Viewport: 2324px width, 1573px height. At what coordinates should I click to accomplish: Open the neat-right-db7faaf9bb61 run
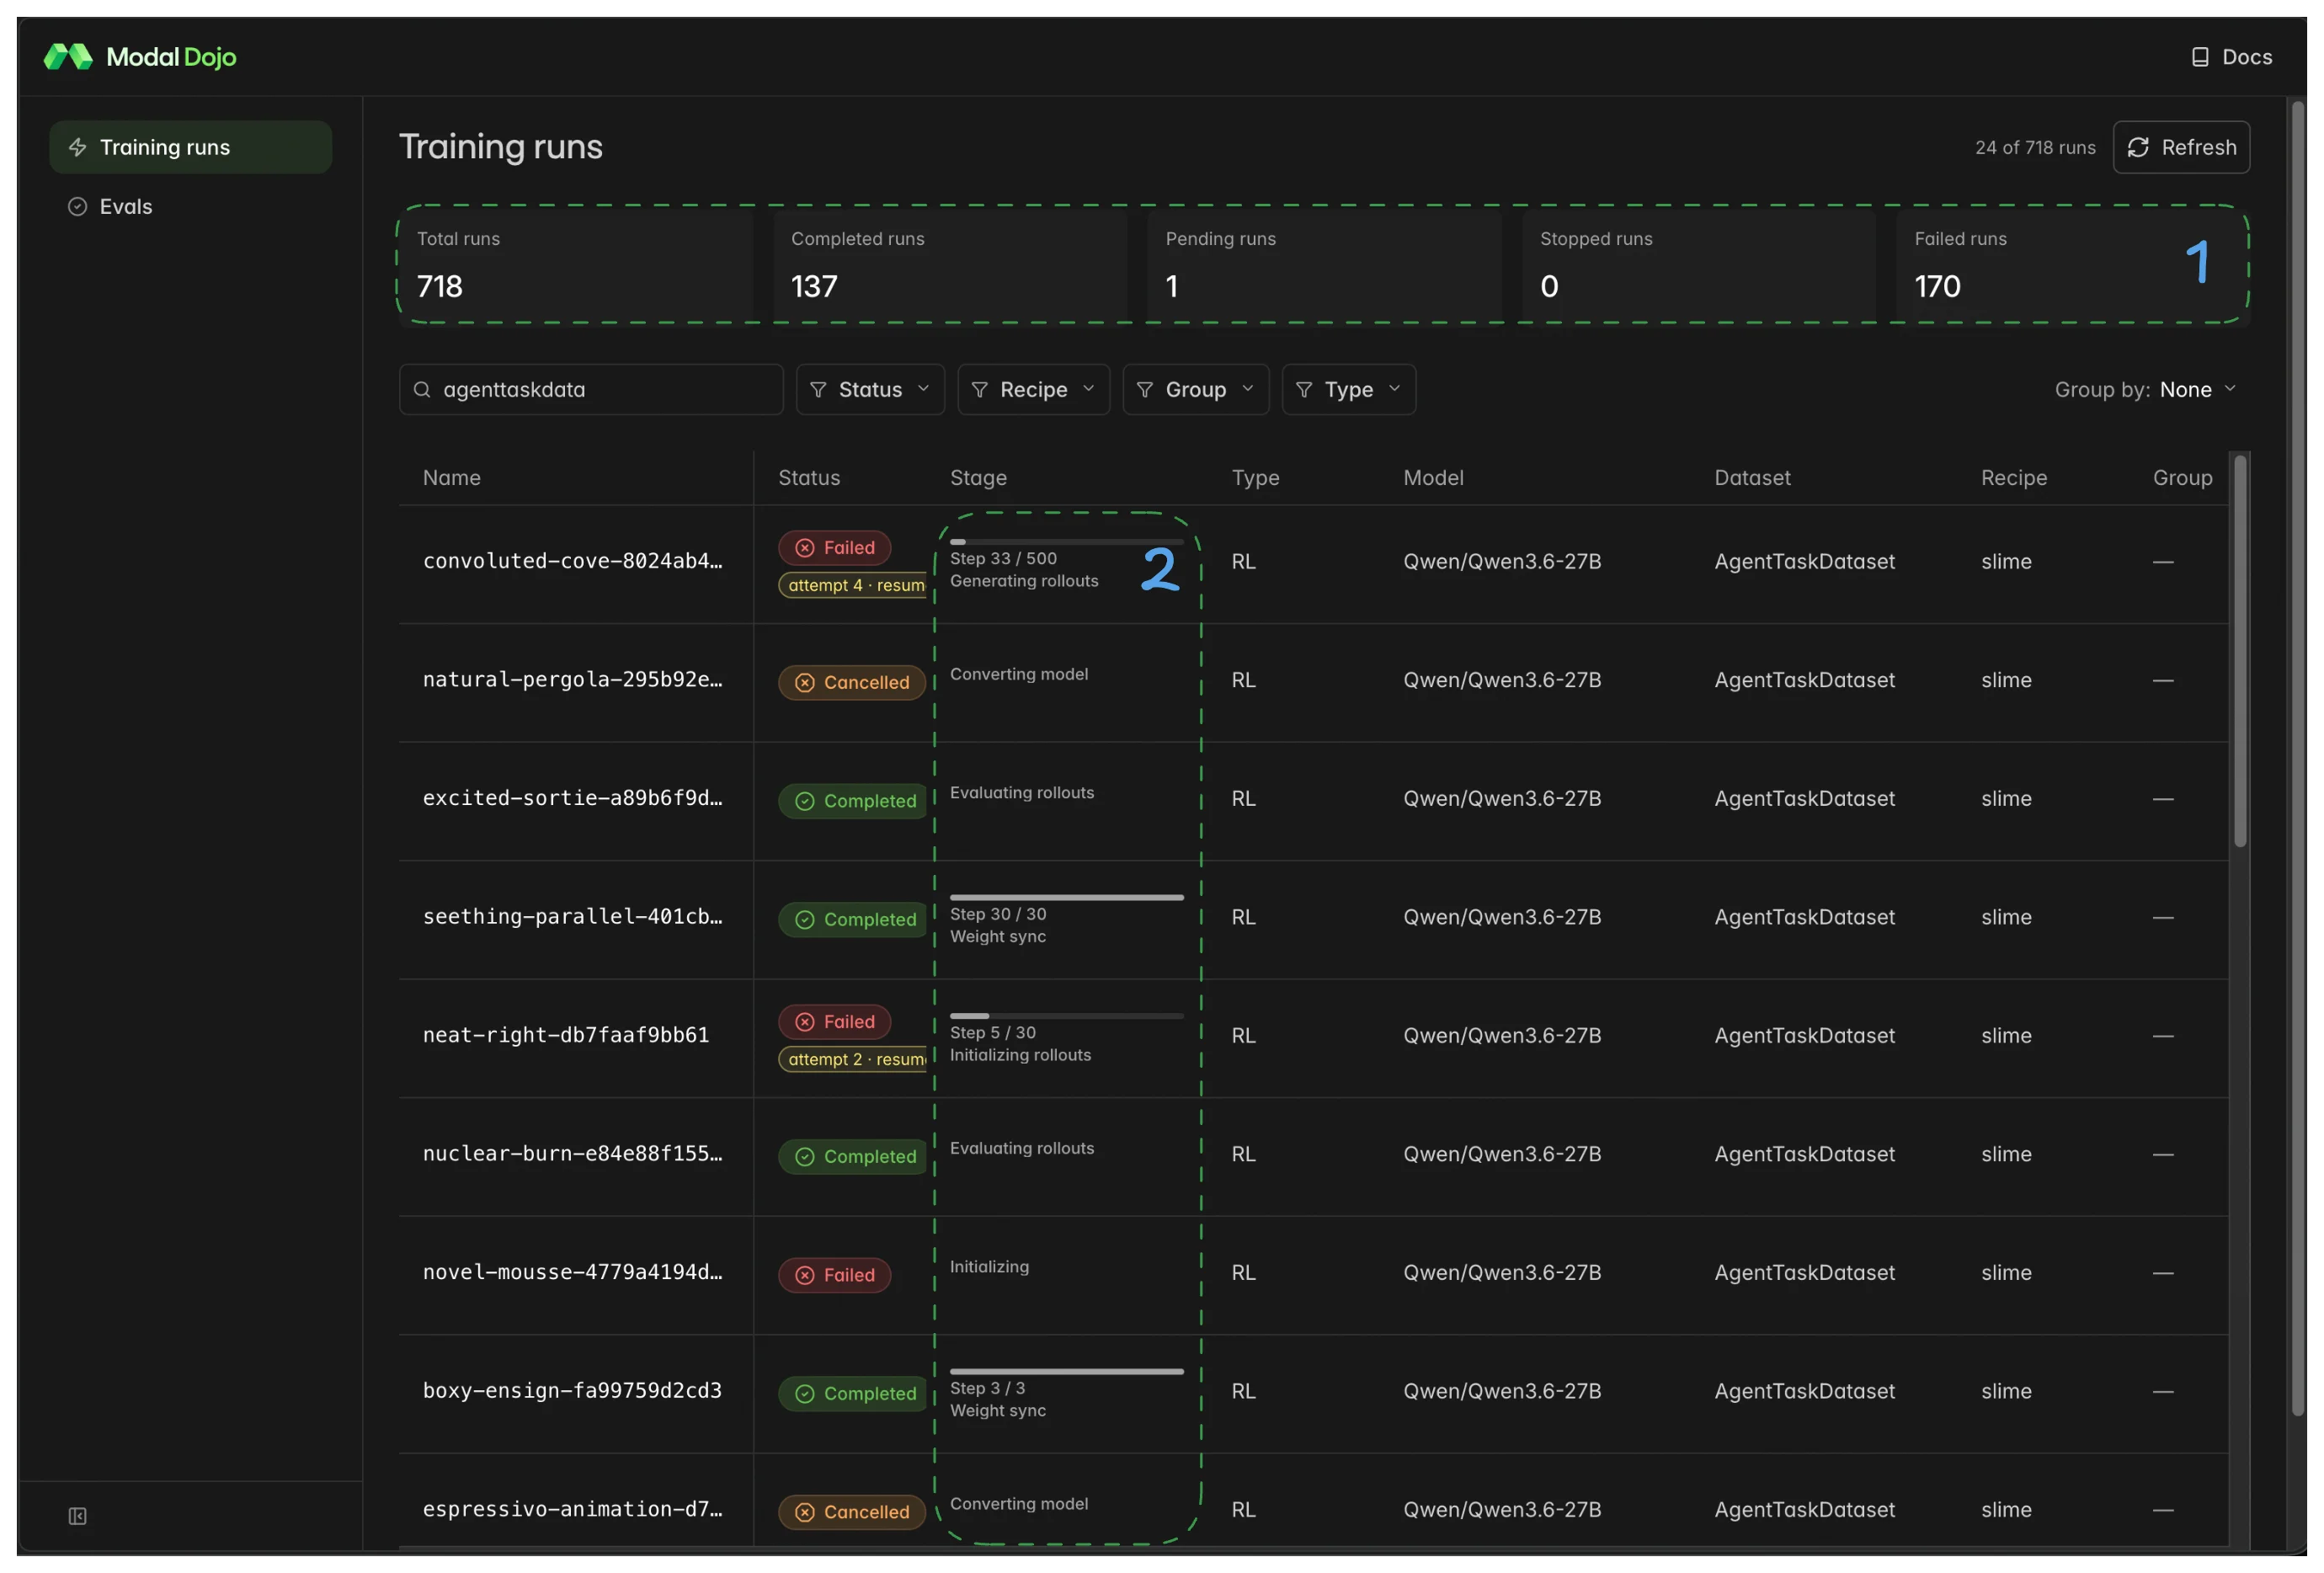pyautogui.click(x=566, y=1036)
